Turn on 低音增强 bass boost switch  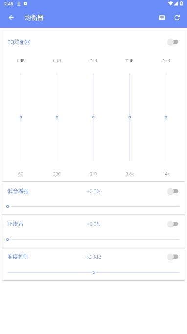point(173,191)
